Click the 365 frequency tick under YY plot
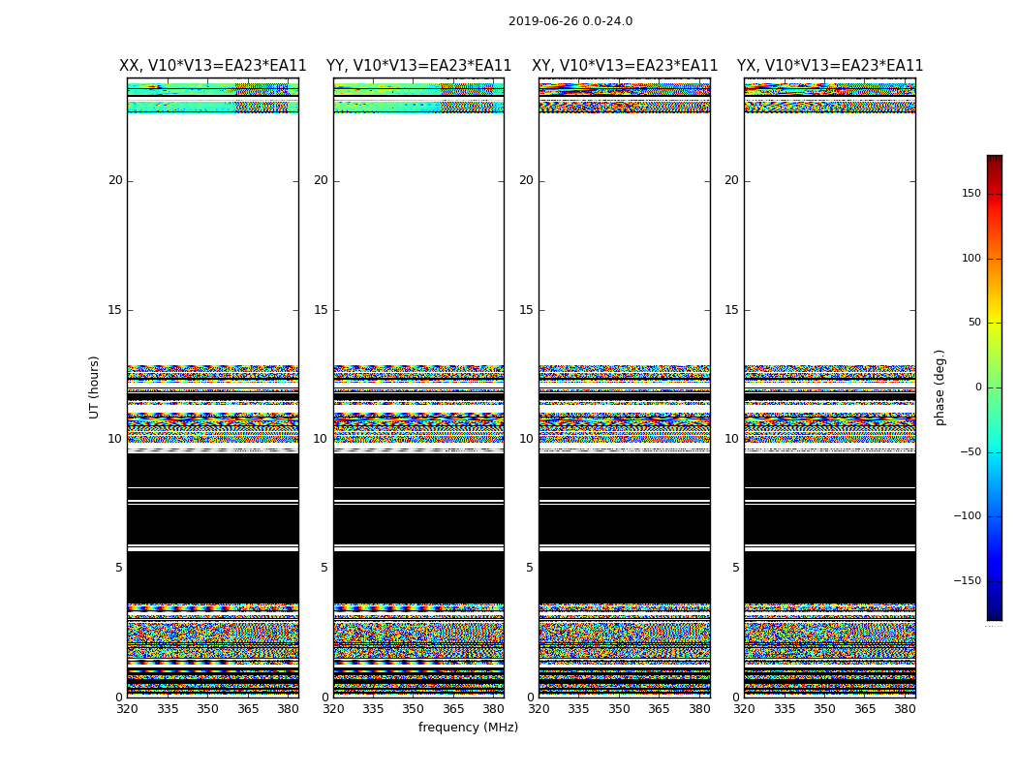1017x775 pixels. point(453,709)
